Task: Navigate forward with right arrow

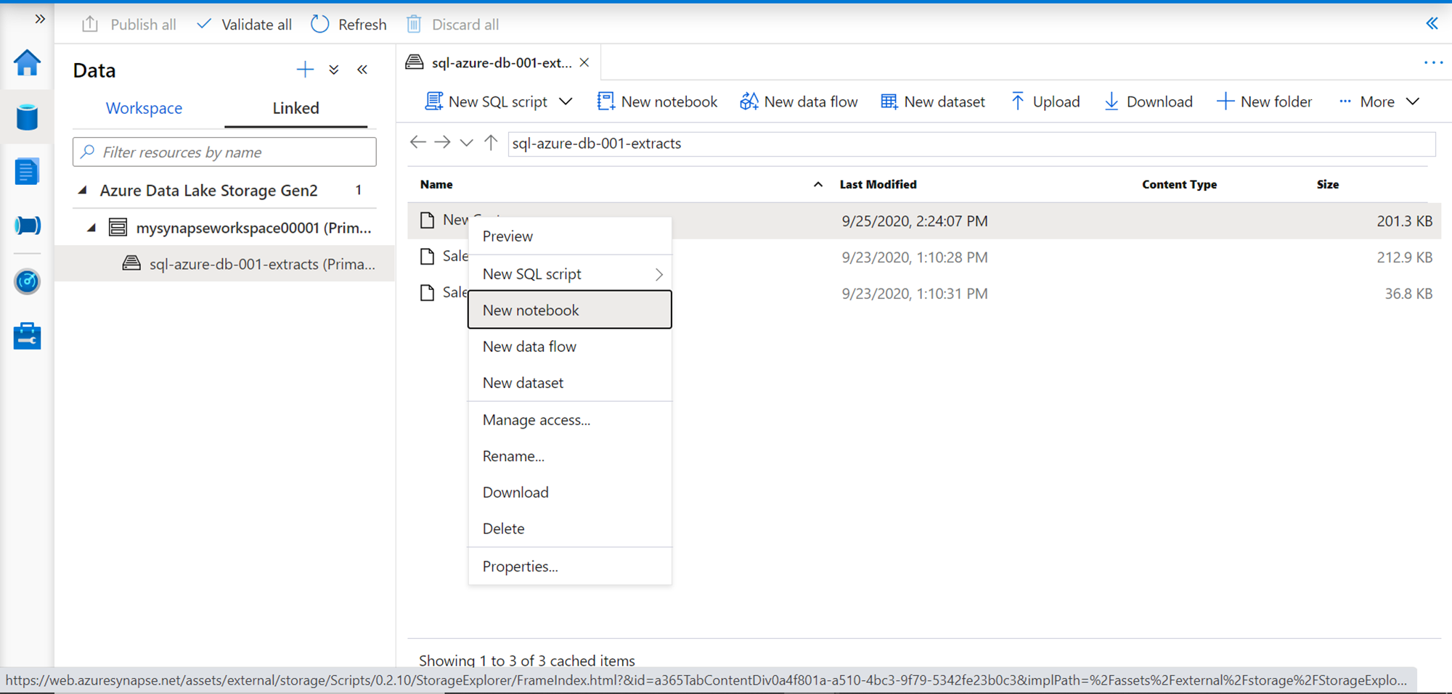Action: click(442, 142)
